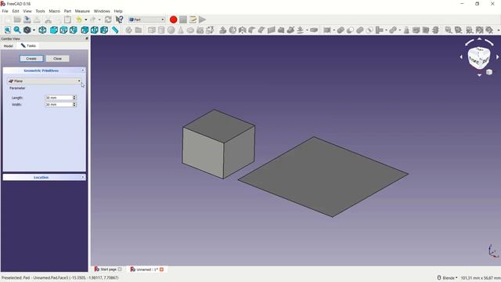Viewport: 501px width, 282px height.
Task: Click the stop macro recording square
Action: click(182, 20)
